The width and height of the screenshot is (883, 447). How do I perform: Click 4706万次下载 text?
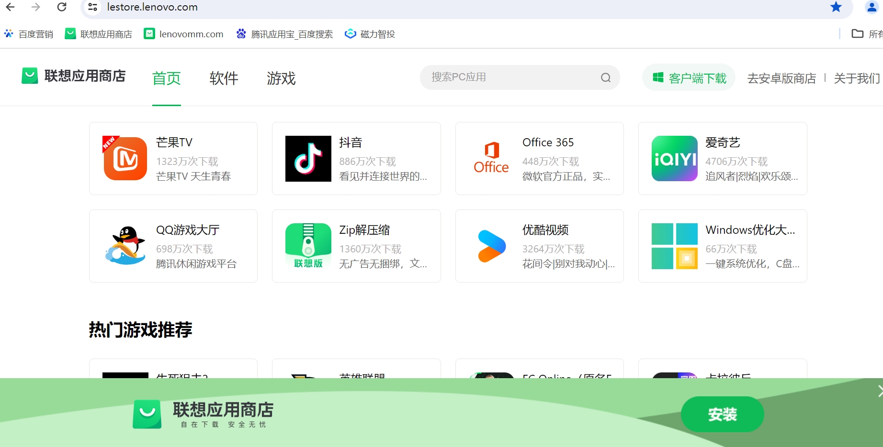[736, 162]
